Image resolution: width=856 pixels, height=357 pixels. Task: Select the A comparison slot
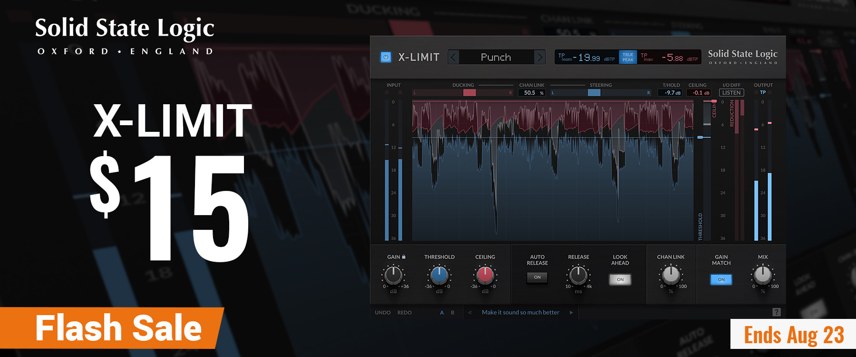coord(442,313)
